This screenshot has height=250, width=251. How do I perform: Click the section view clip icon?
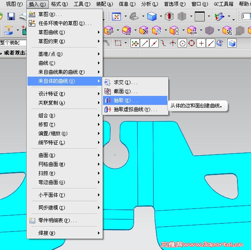coord(220,17)
